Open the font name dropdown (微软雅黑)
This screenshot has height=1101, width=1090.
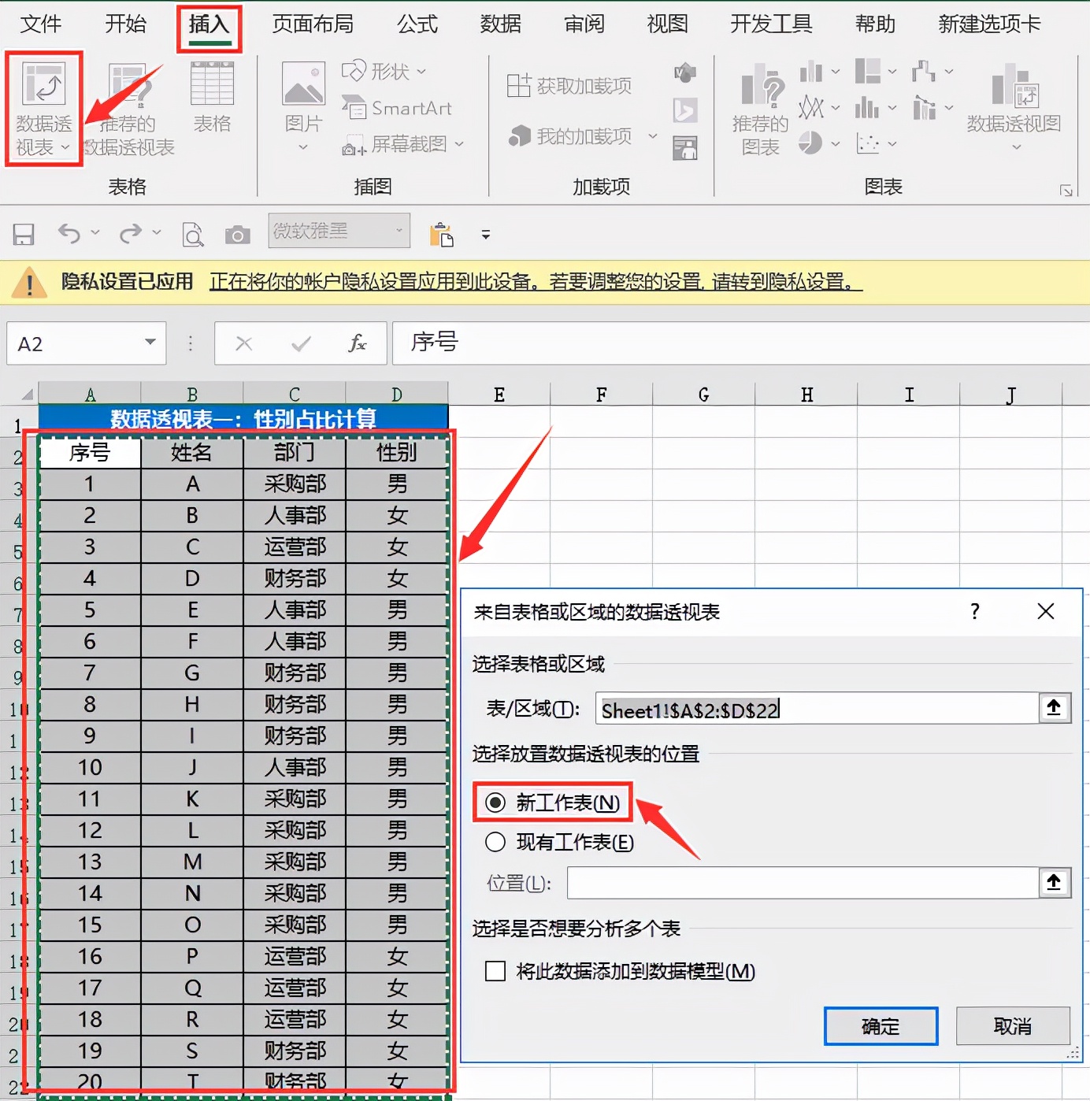(x=399, y=231)
